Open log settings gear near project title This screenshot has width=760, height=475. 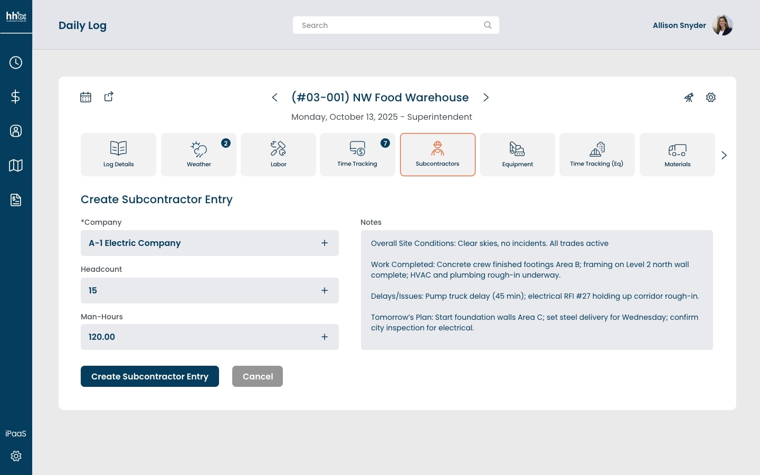tap(711, 98)
